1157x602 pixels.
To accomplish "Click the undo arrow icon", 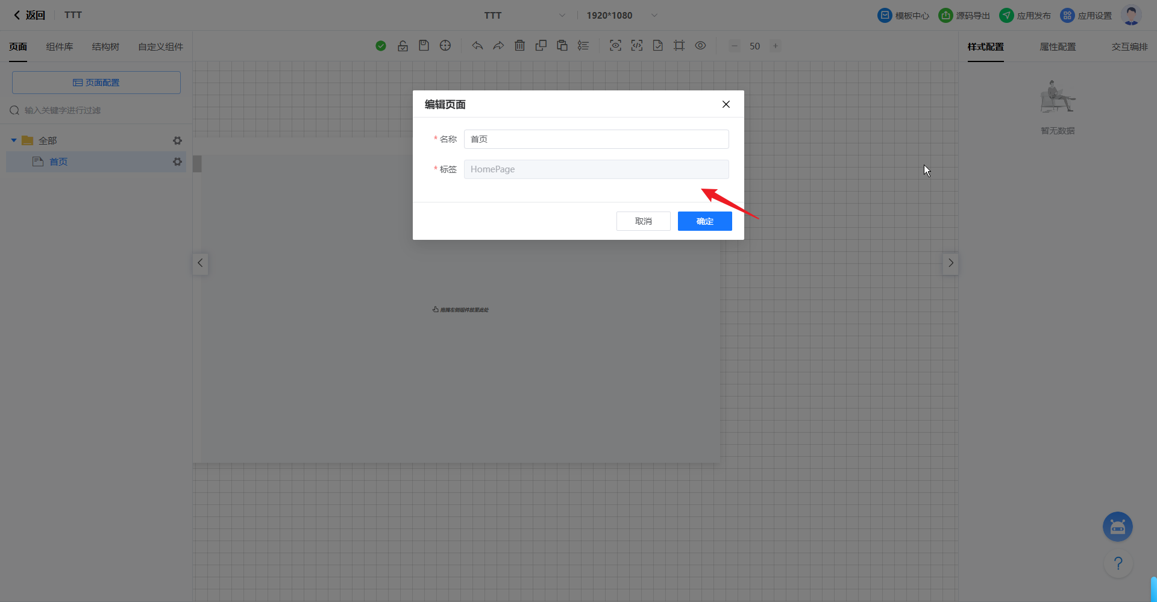I will (477, 46).
